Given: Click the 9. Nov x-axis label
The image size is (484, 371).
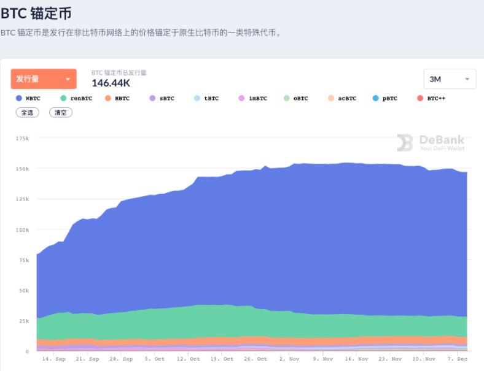Looking at the screenshot, I should [x=323, y=359].
